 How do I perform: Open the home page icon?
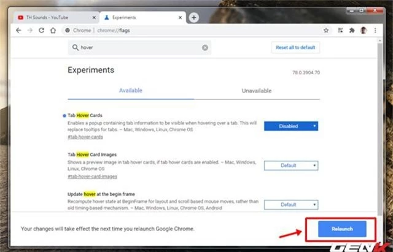tap(53, 30)
